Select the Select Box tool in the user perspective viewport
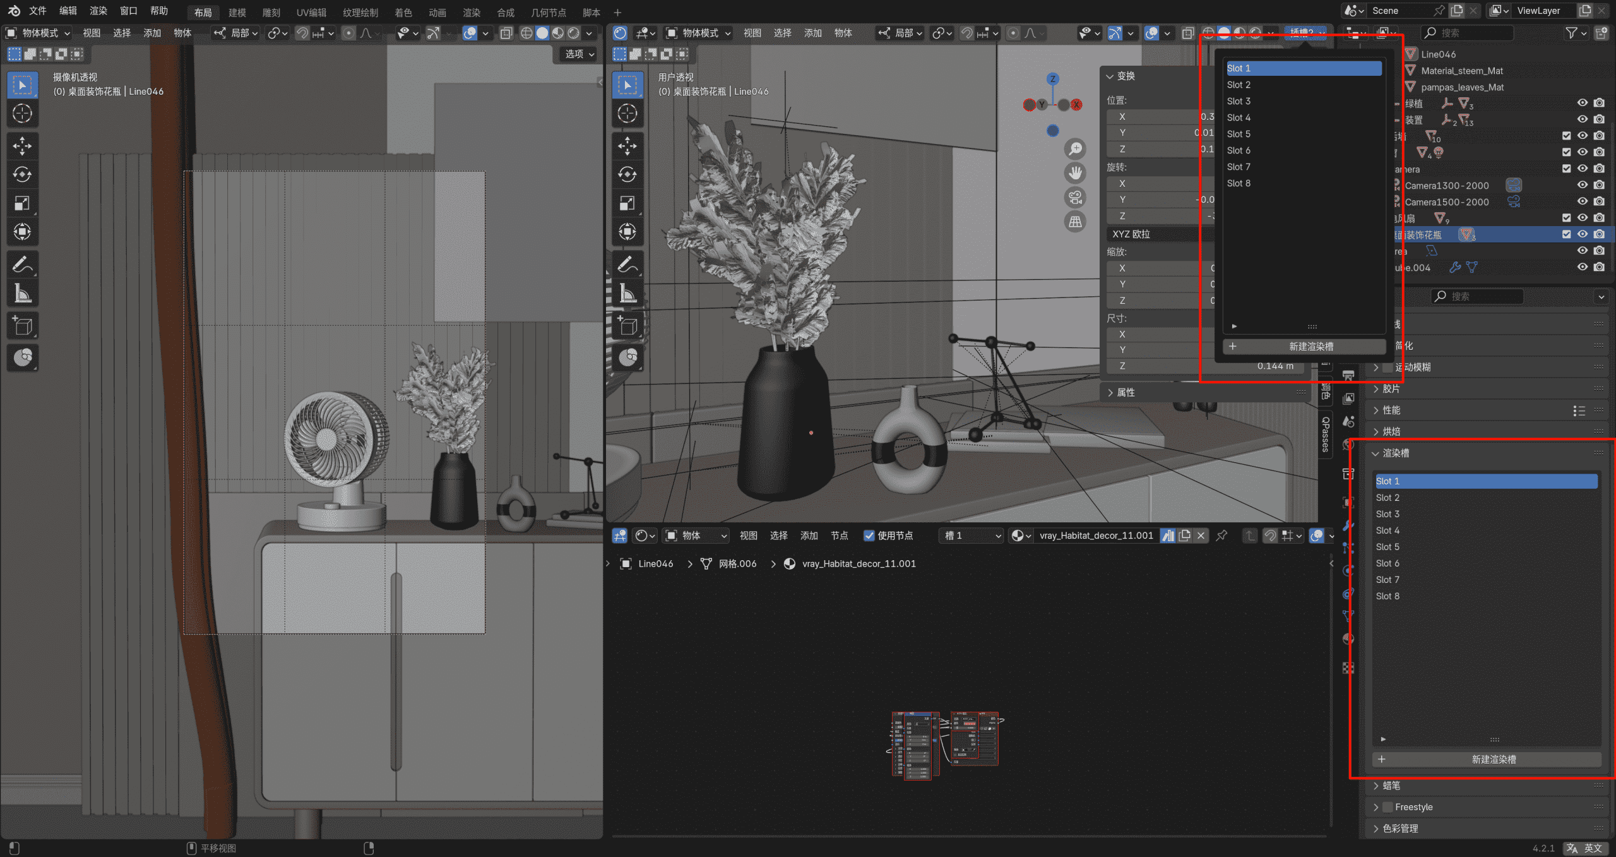 click(627, 85)
